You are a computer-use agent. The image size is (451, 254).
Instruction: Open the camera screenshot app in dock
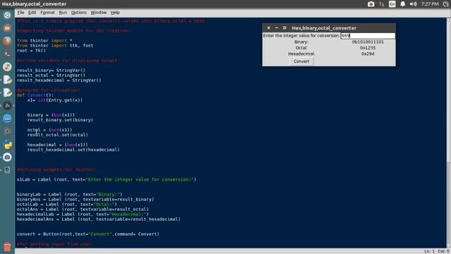point(7,157)
